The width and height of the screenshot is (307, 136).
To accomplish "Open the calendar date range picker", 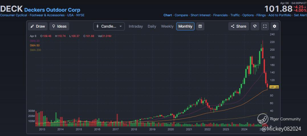I will (x=200, y=26).
